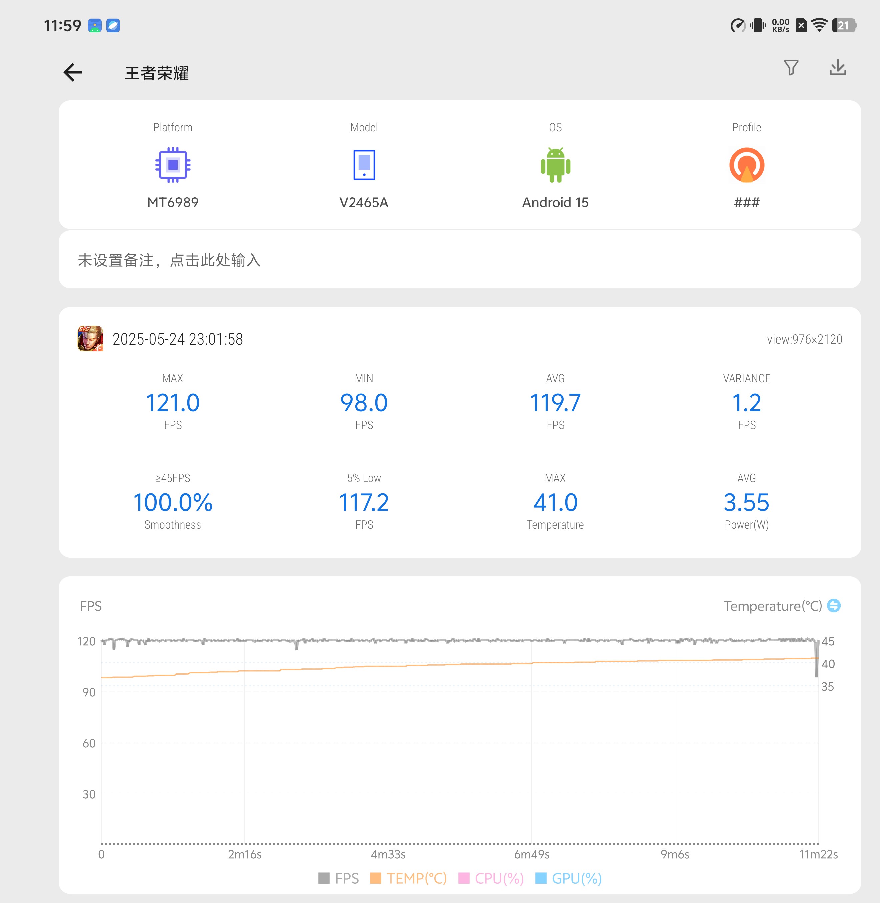Tap the 9m6s time axis label

[x=675, y=854]
